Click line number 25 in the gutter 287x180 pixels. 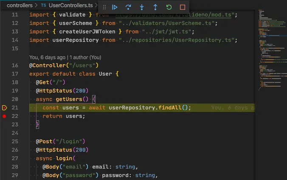point(15,142)
